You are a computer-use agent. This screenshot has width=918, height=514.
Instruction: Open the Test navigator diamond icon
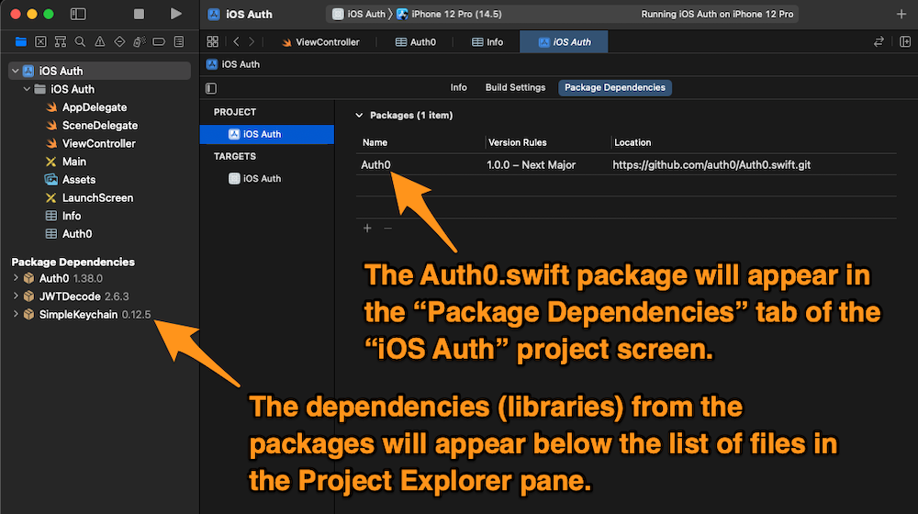[119, 41]
